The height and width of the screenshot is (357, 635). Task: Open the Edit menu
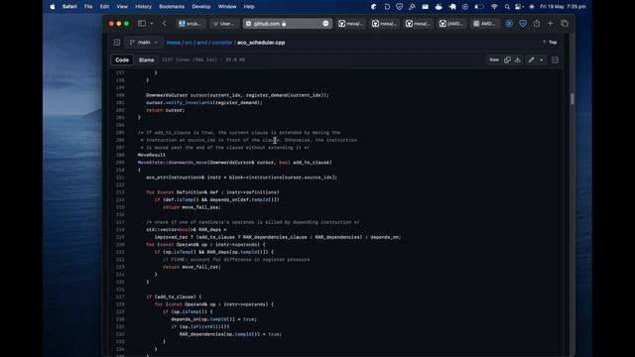tap(104, 7)
